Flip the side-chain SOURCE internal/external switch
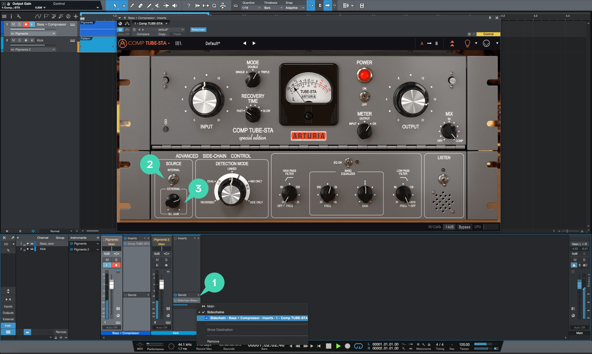Screen dimensions: 592x354 click(173, 179)
